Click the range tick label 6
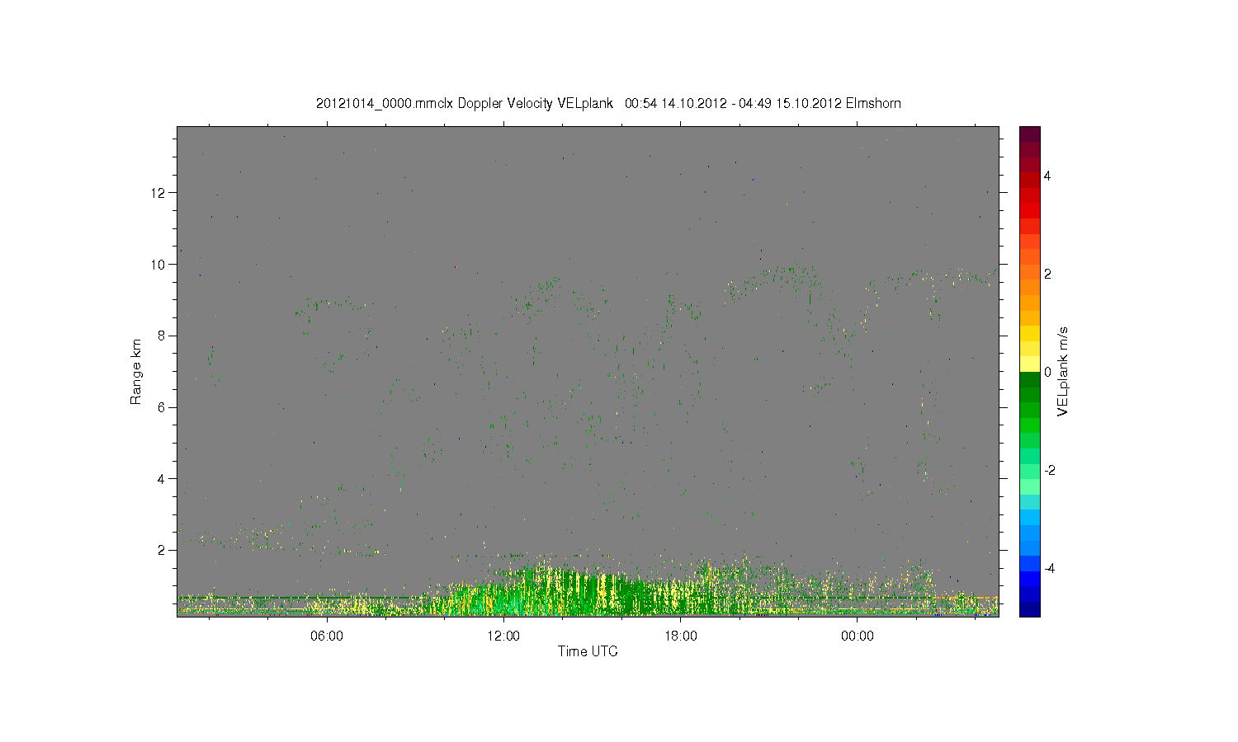The image size is (1238, 742). pyautogui.click(x=161, y=407)
